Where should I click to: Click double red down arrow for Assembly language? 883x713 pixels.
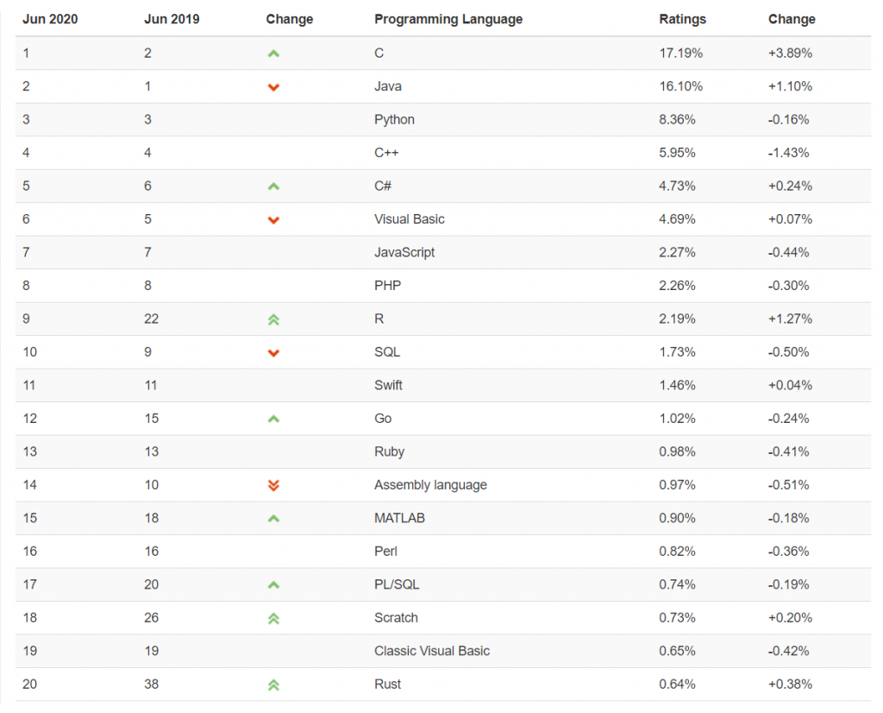tap(273, 485)
